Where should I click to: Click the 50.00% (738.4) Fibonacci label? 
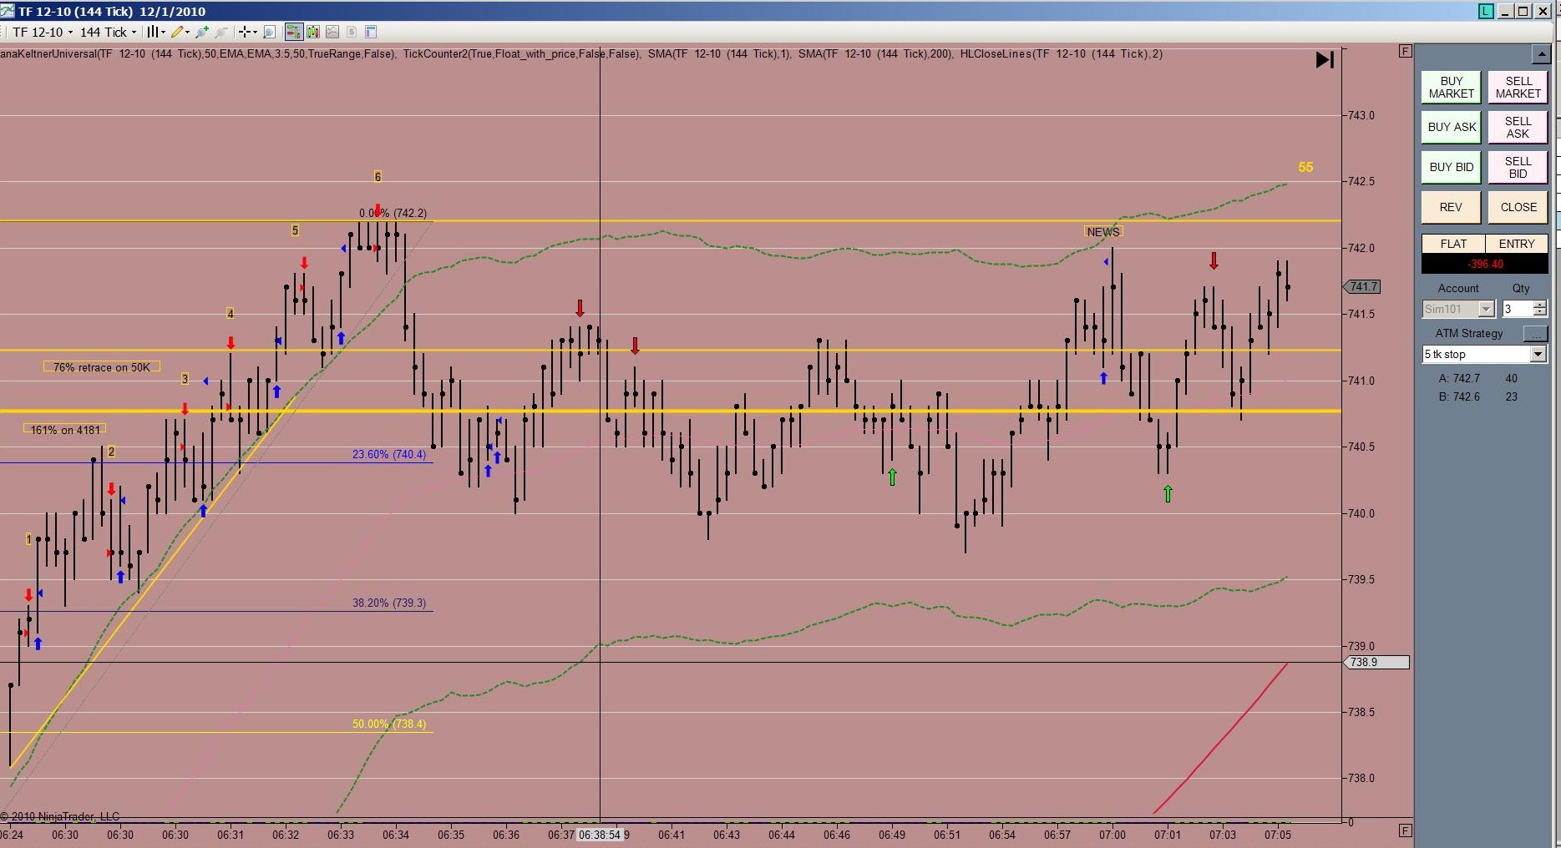point(389,724)
